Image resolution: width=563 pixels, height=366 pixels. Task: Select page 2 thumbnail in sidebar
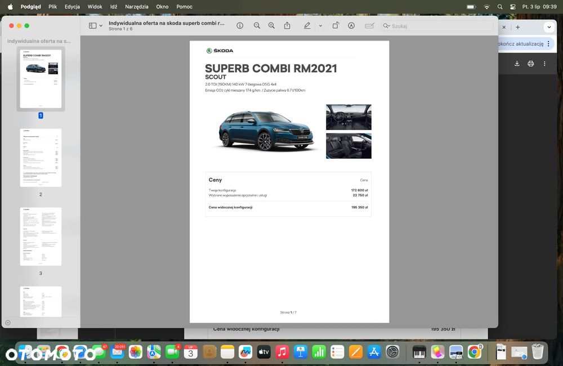pos(41,158)
